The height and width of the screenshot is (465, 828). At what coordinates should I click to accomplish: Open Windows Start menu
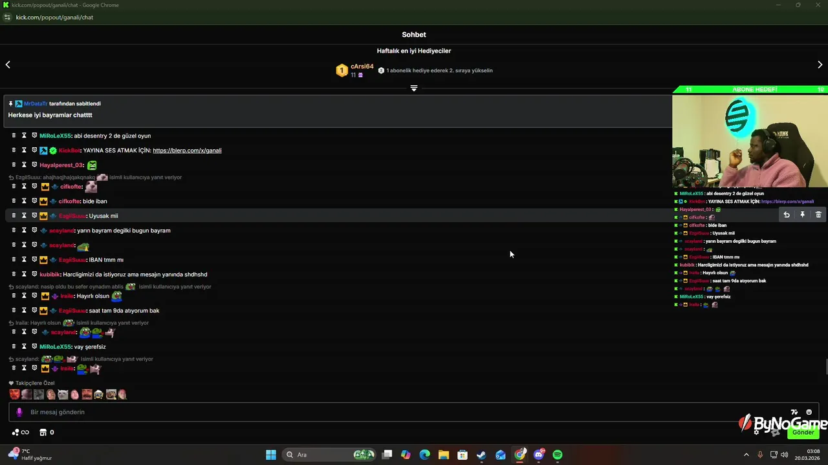[x=271, y=455]
